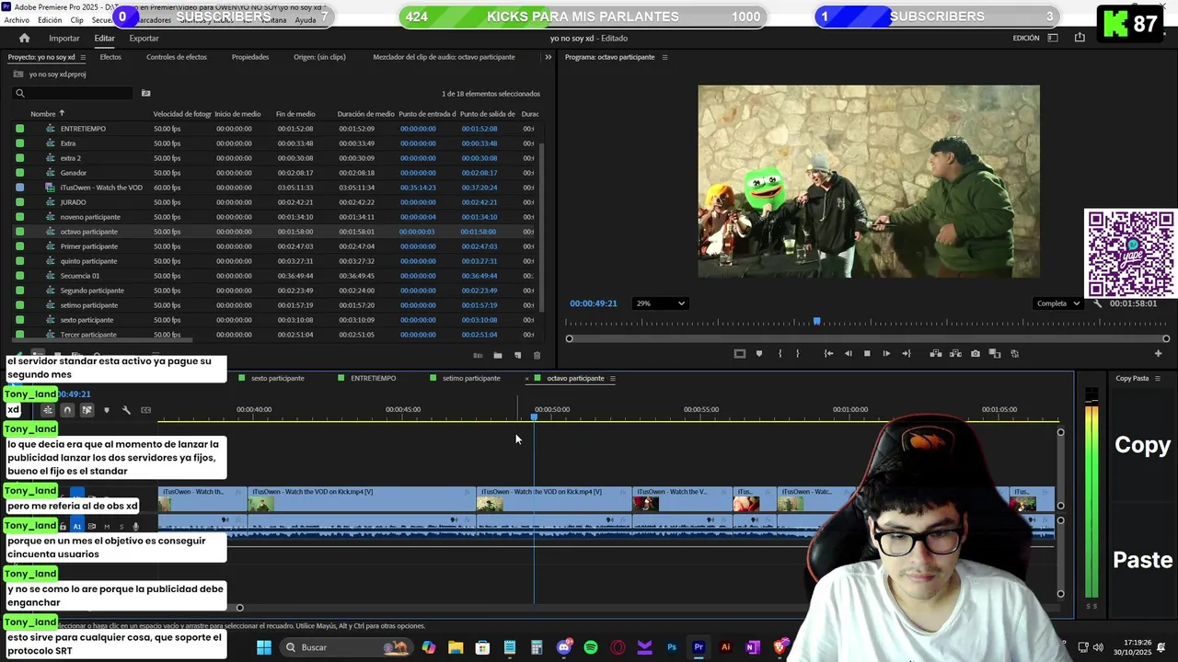Toggle A1 audio track targeting

pyautogui.click(x=77, y=527)
